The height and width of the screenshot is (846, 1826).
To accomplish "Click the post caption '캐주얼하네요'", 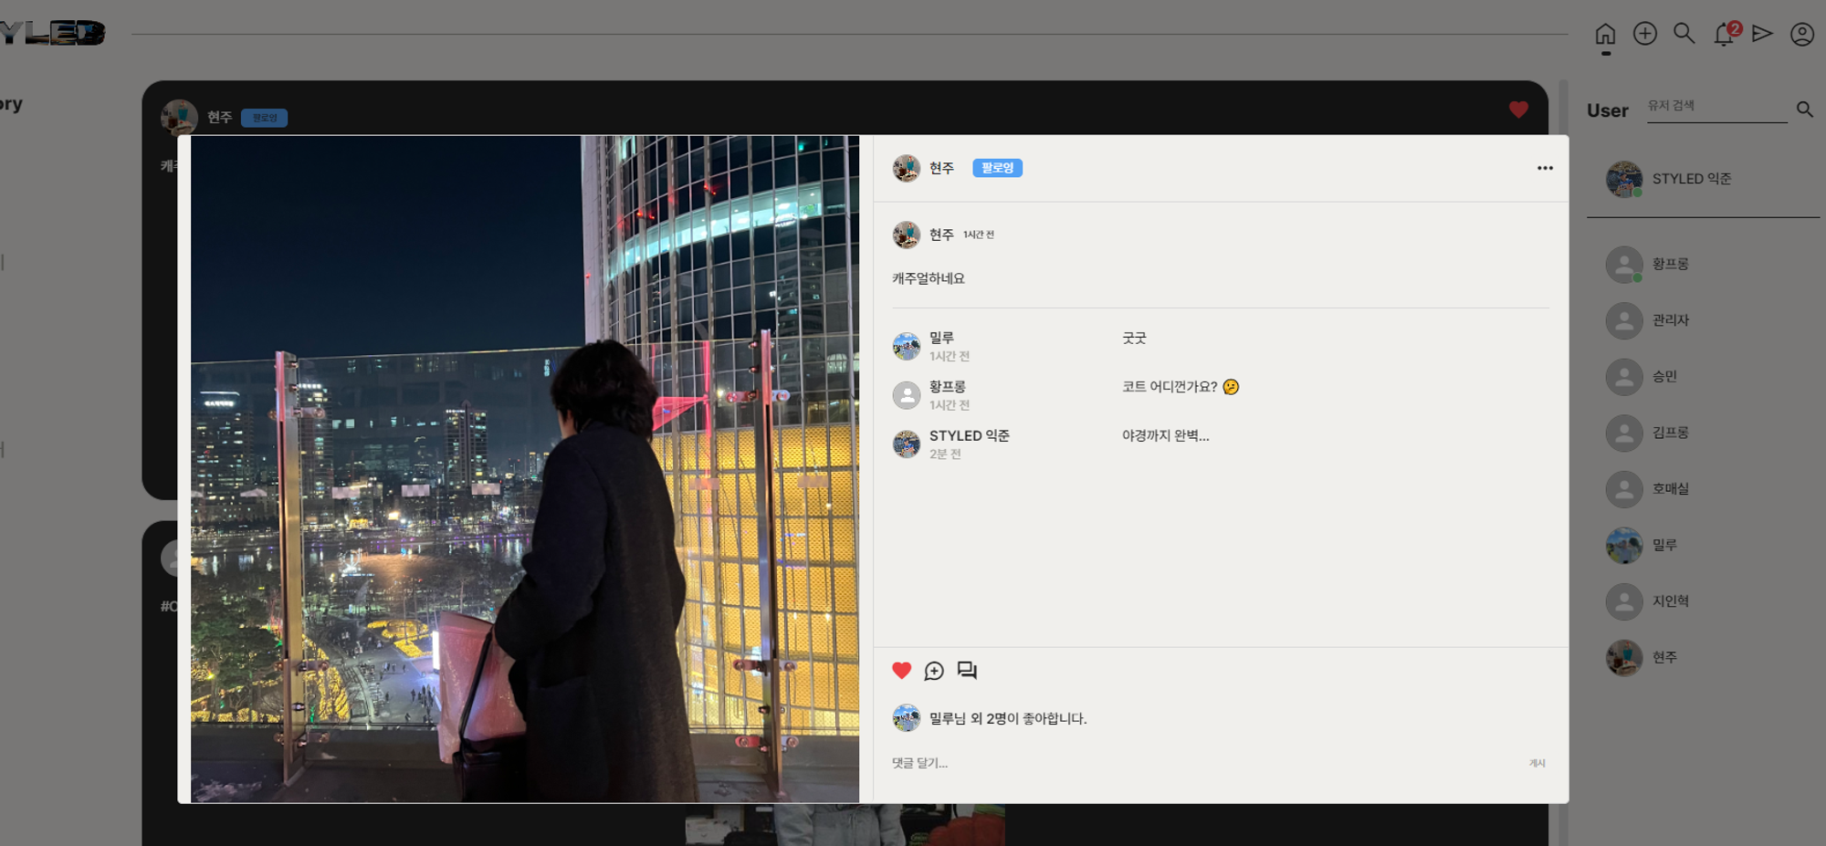I will (x=929, y=278).
